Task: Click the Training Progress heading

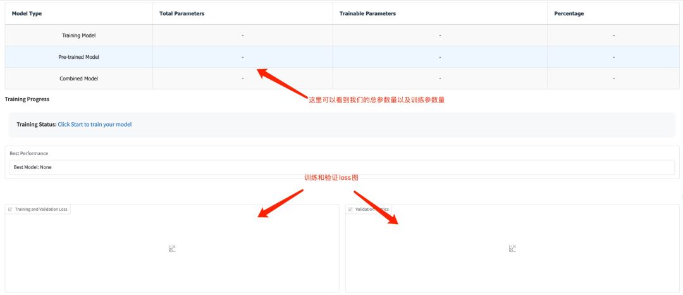Action: pyautogui.click(x=27, y=99)
